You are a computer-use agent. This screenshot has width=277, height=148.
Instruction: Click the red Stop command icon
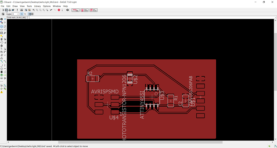[x=59, y=10]
